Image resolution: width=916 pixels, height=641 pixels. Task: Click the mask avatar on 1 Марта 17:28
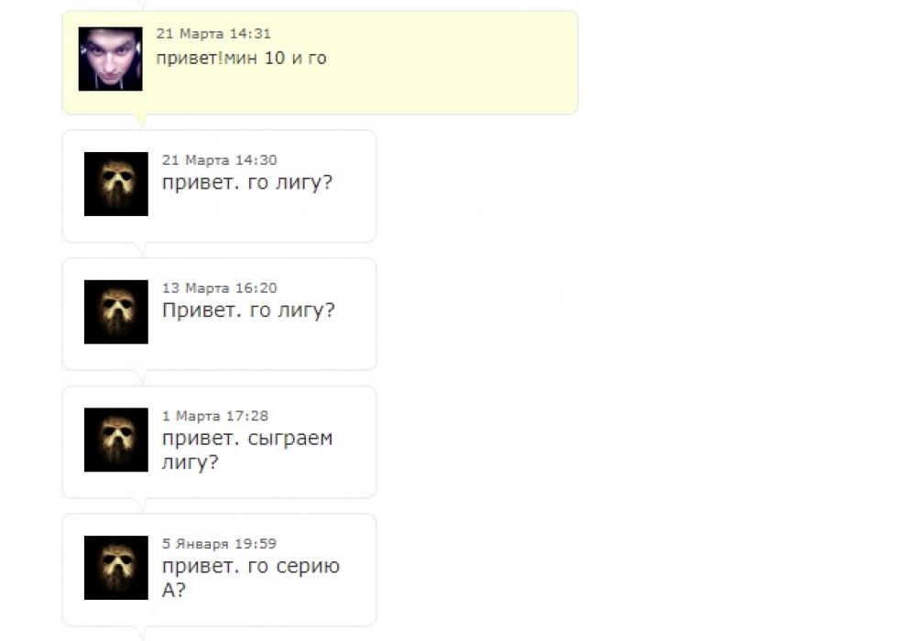coord(116,440)
